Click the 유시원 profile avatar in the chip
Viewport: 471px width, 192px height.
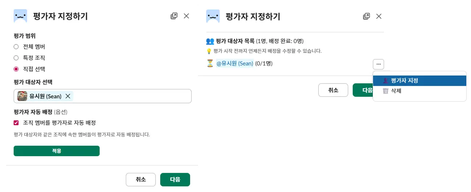(22, 96)
